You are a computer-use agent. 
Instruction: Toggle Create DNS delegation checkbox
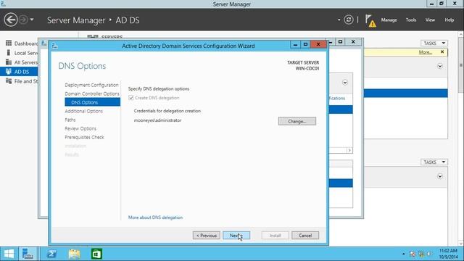(x=131, y=98)
